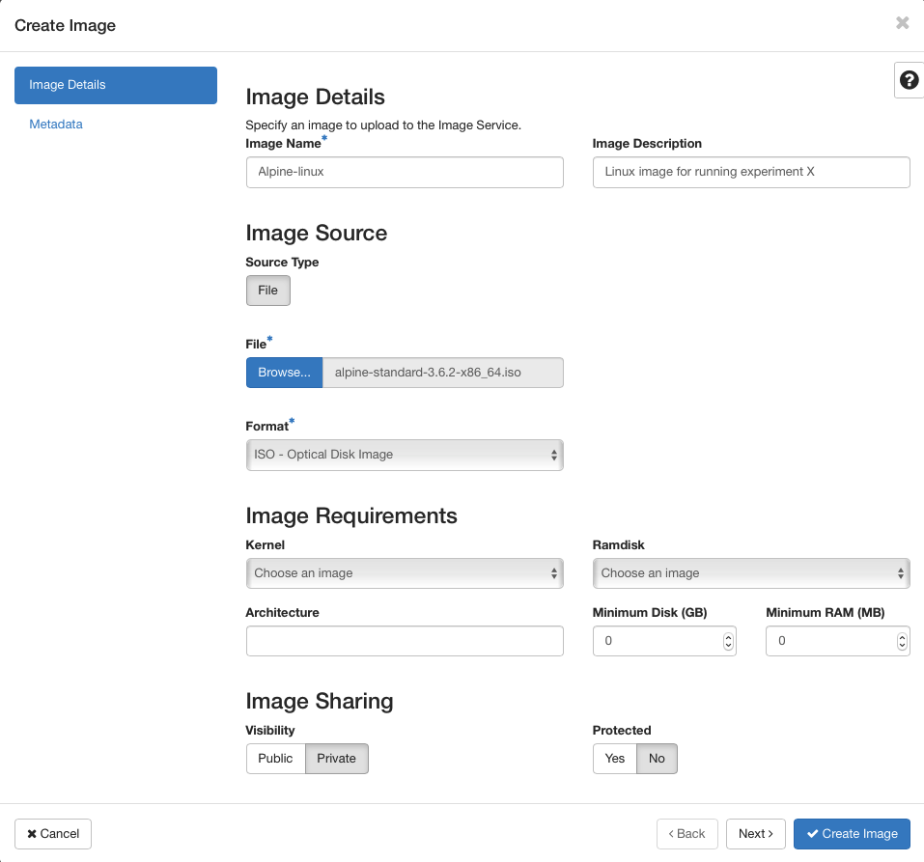
Task: Switch to the Metadata tab
Action: tap(55, 125)
